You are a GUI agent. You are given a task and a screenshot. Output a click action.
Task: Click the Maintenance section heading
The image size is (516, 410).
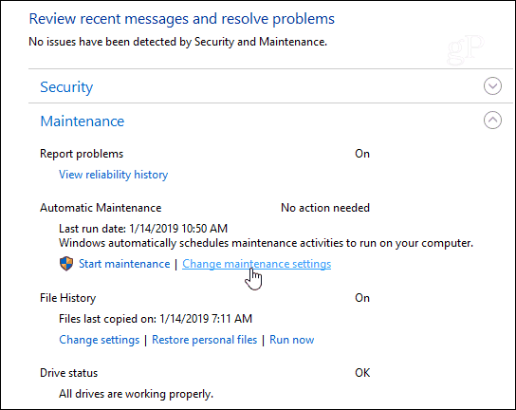coord(83,121)
